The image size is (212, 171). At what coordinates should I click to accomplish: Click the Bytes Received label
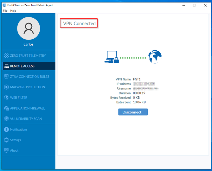[x=120, y=98]
